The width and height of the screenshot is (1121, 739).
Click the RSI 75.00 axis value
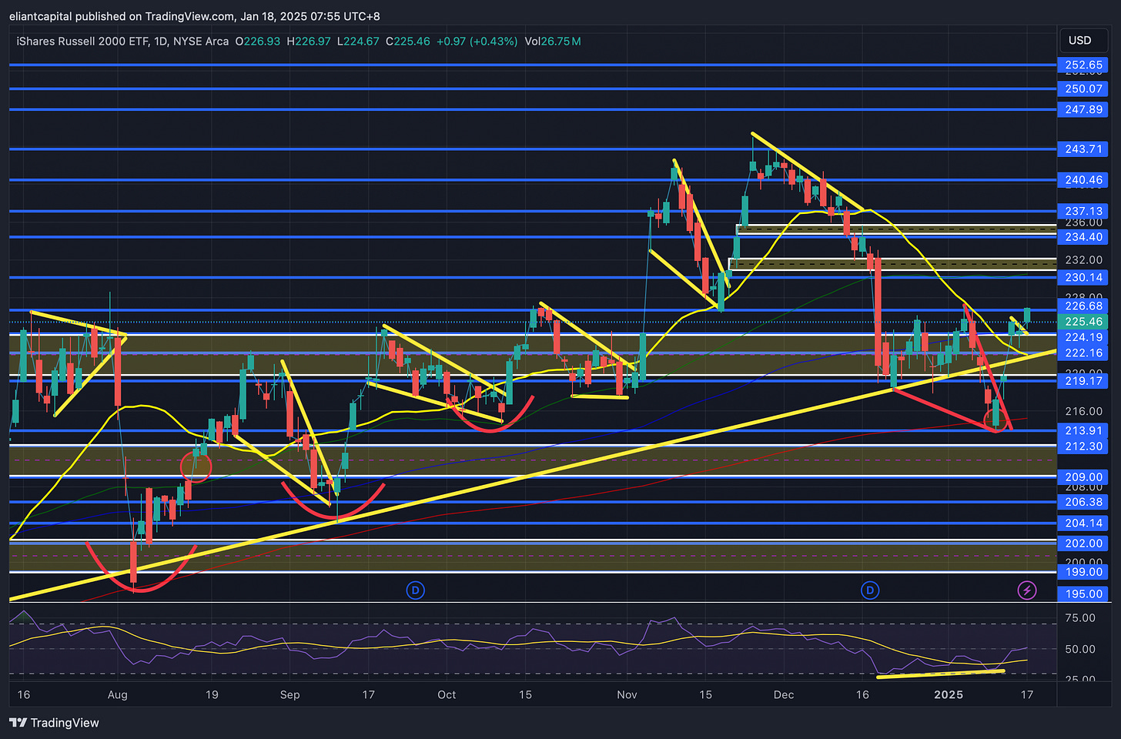point(1079,618)
